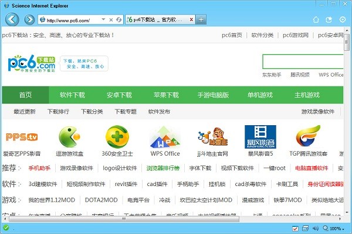Open the 下载专题 sub-menu item

[126, 112]
